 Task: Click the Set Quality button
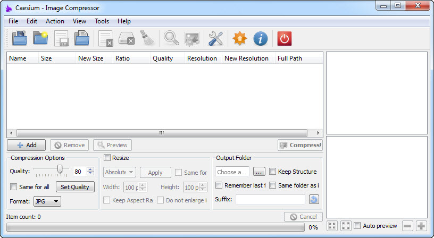click(75, 187)
